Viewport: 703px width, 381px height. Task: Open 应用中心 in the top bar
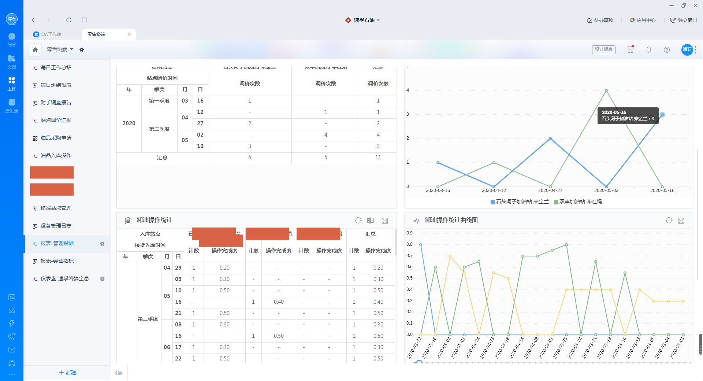(643, 20)
